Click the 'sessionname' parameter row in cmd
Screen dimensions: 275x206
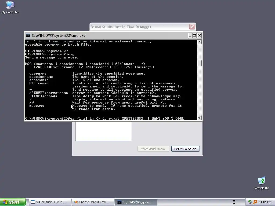tap(77, 77)
